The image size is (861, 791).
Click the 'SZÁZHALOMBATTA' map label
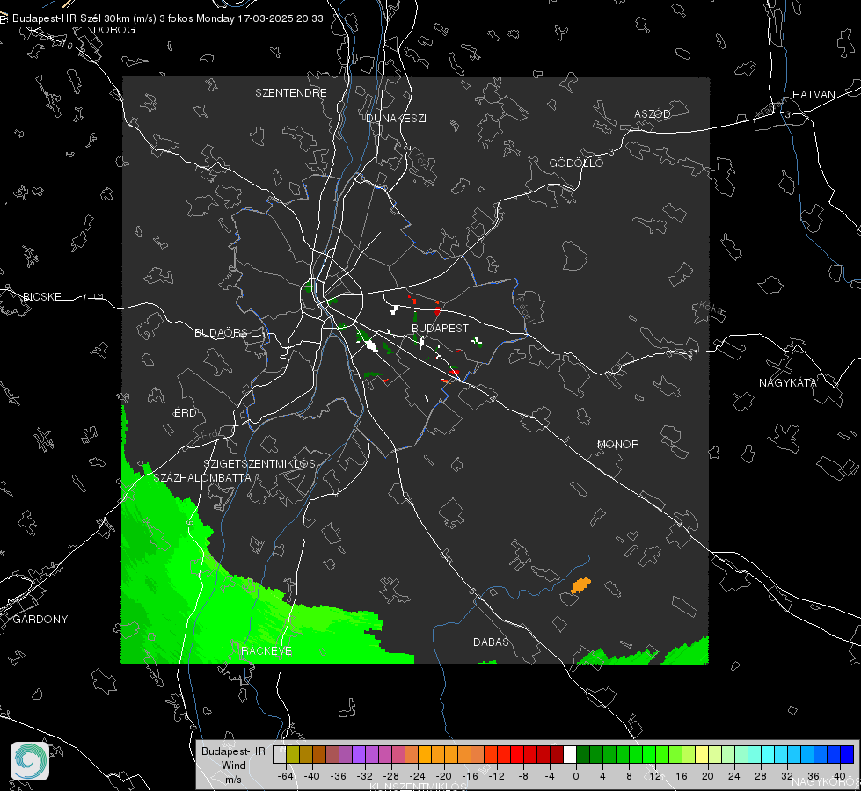pos(202,477)
